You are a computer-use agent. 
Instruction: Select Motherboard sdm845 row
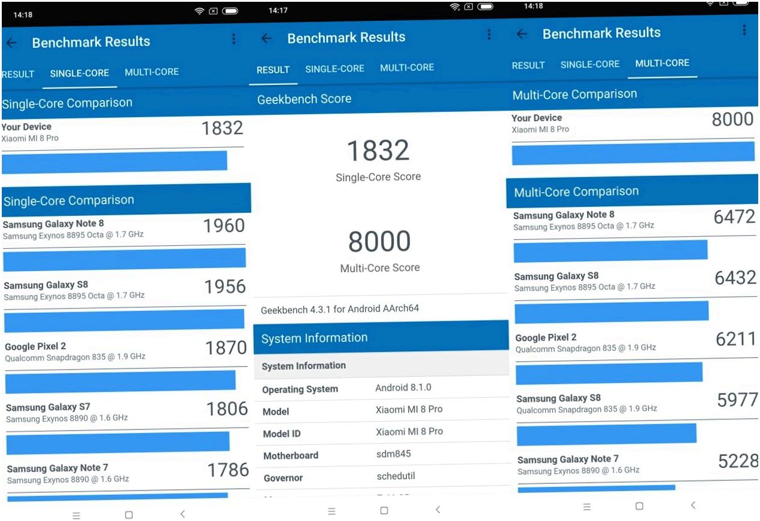tap(383, 455)
